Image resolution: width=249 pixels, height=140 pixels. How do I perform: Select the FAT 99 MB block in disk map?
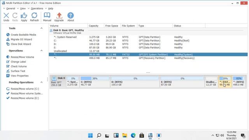click(225, 81)
